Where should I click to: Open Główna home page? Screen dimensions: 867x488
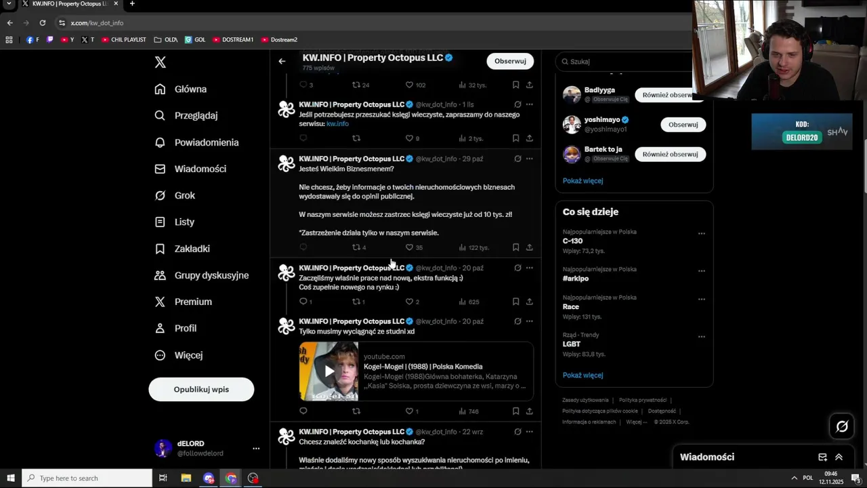tap(181, 89)
